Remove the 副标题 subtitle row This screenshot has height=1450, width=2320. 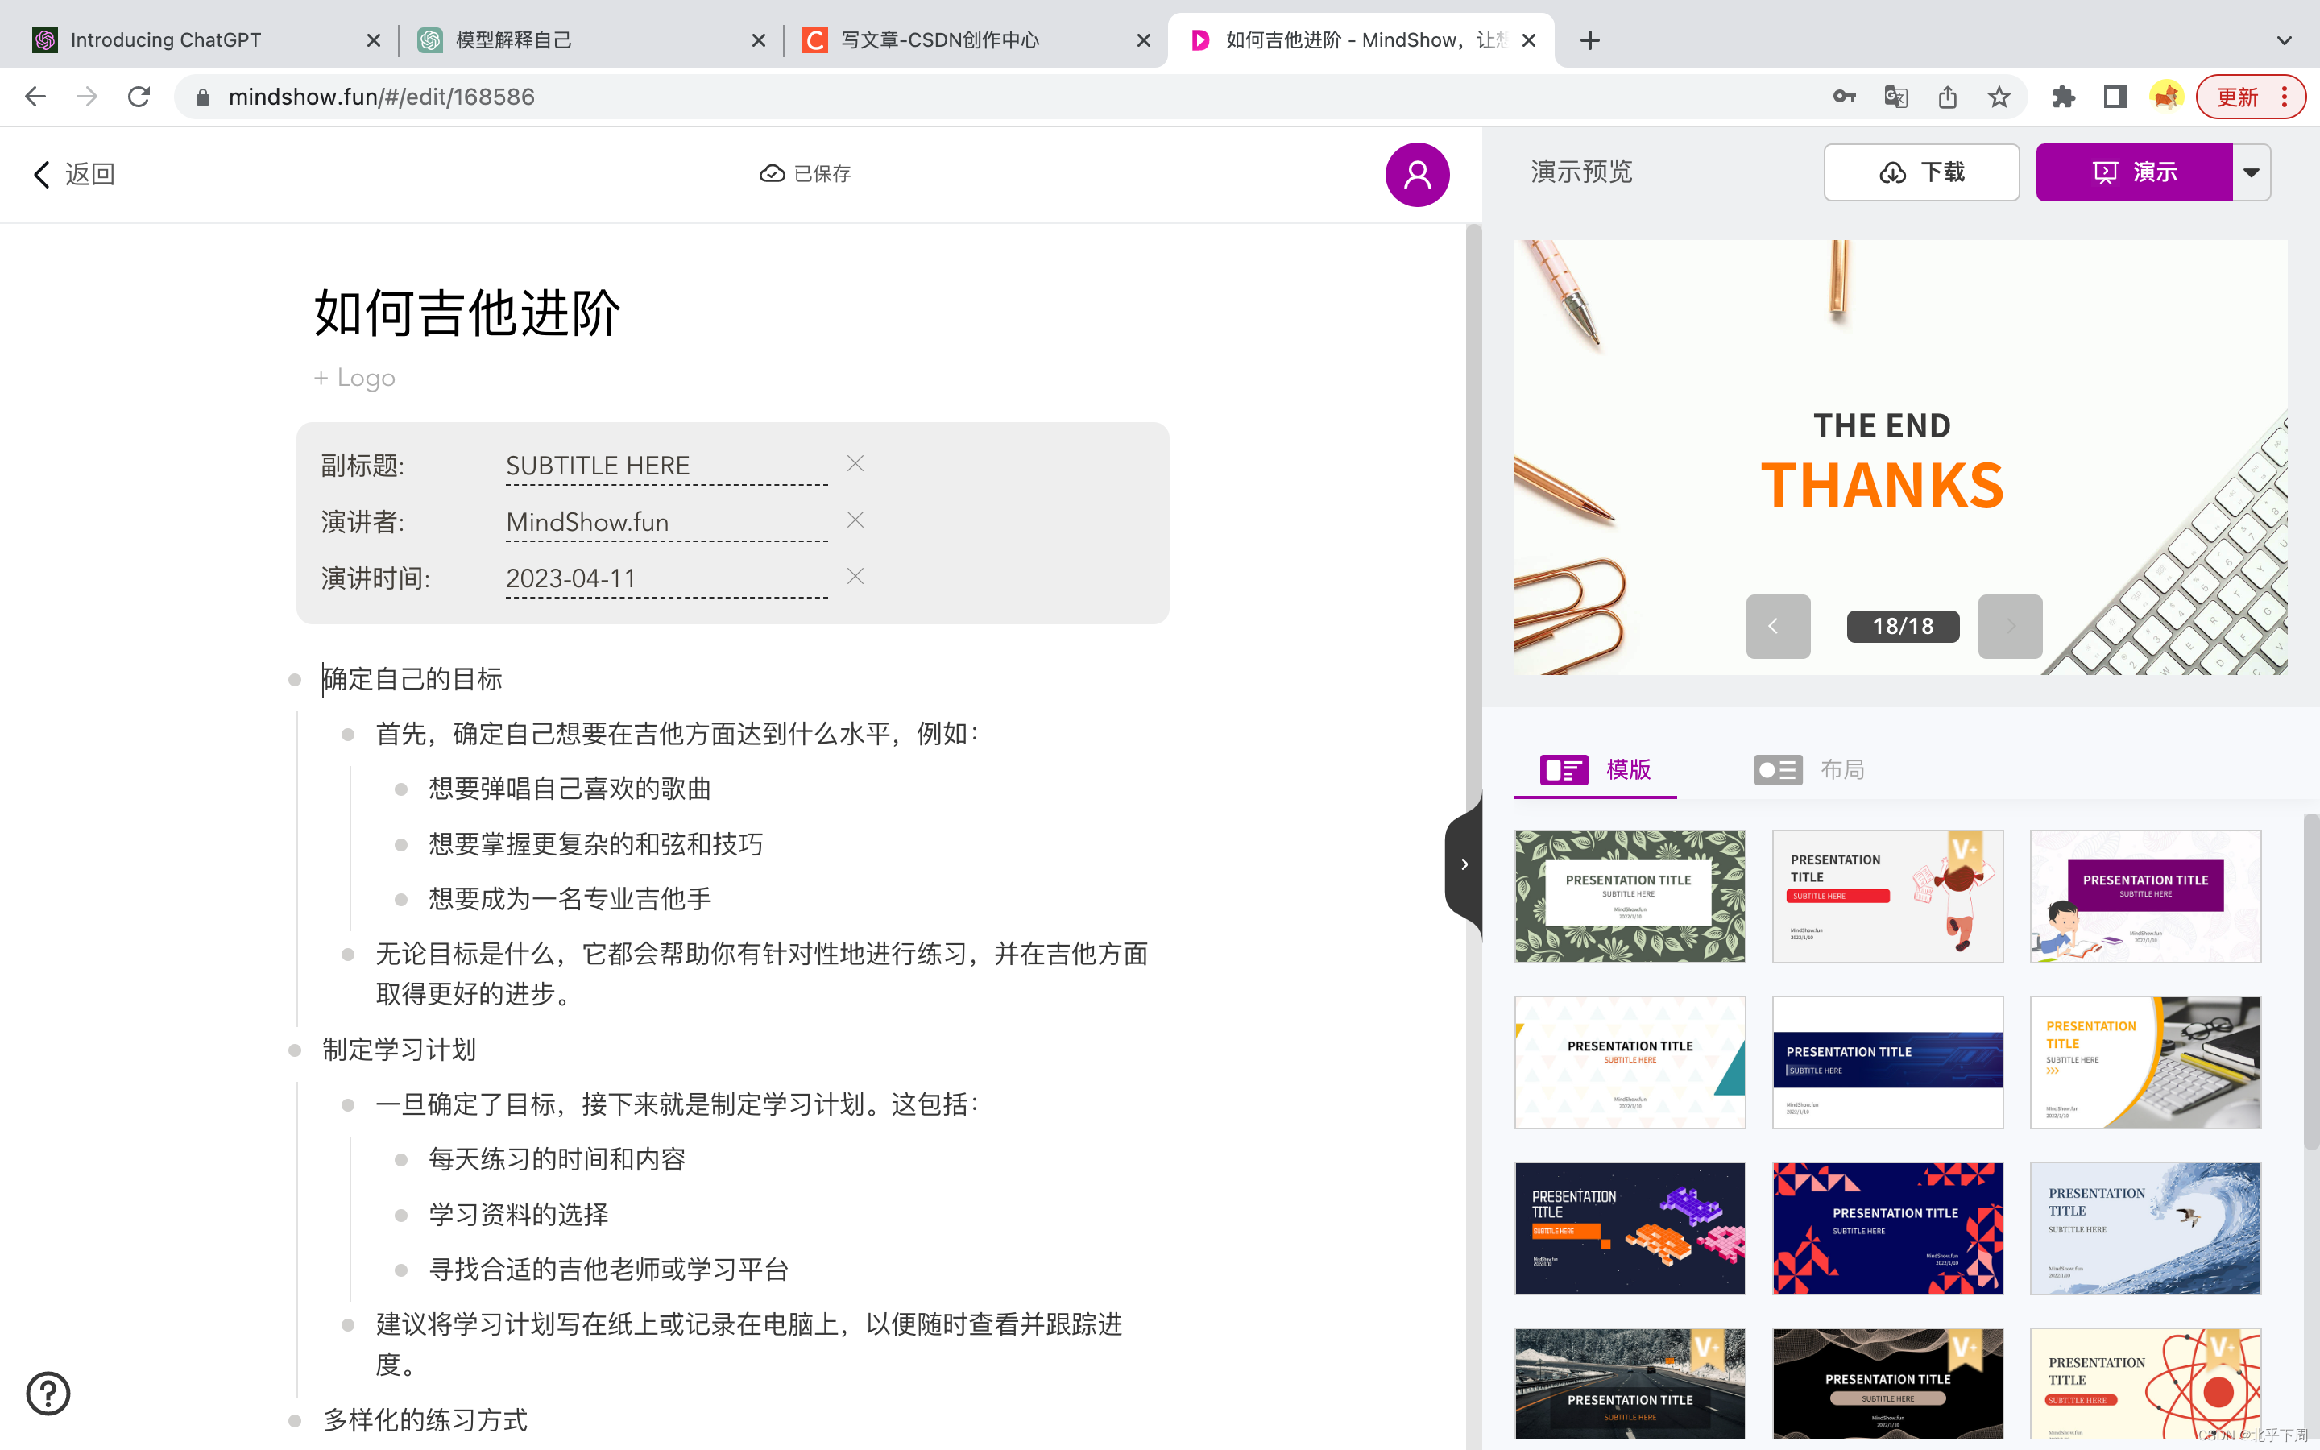[855, 464]
